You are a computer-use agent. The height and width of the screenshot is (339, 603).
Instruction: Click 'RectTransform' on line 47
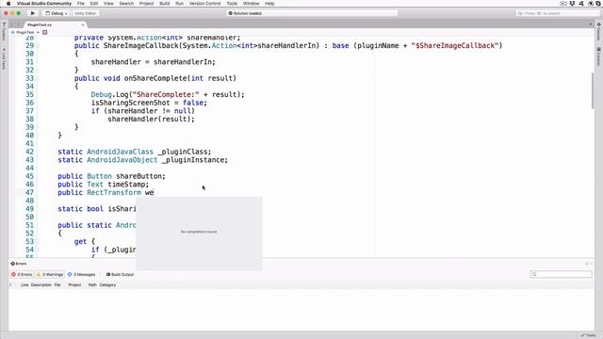(114, 192)
